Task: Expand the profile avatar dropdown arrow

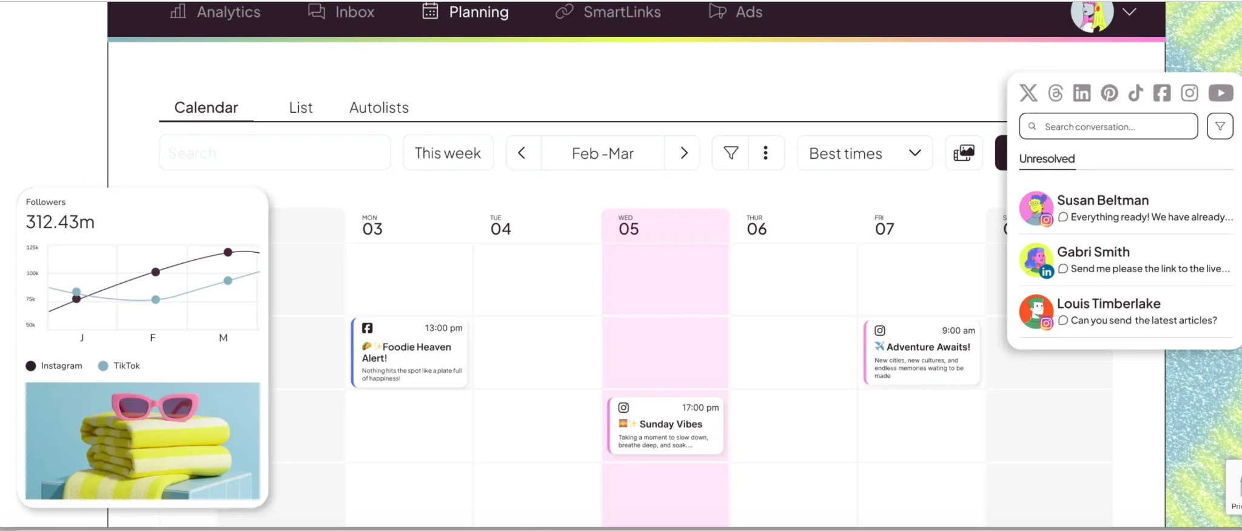Action: coord(1129,12)
